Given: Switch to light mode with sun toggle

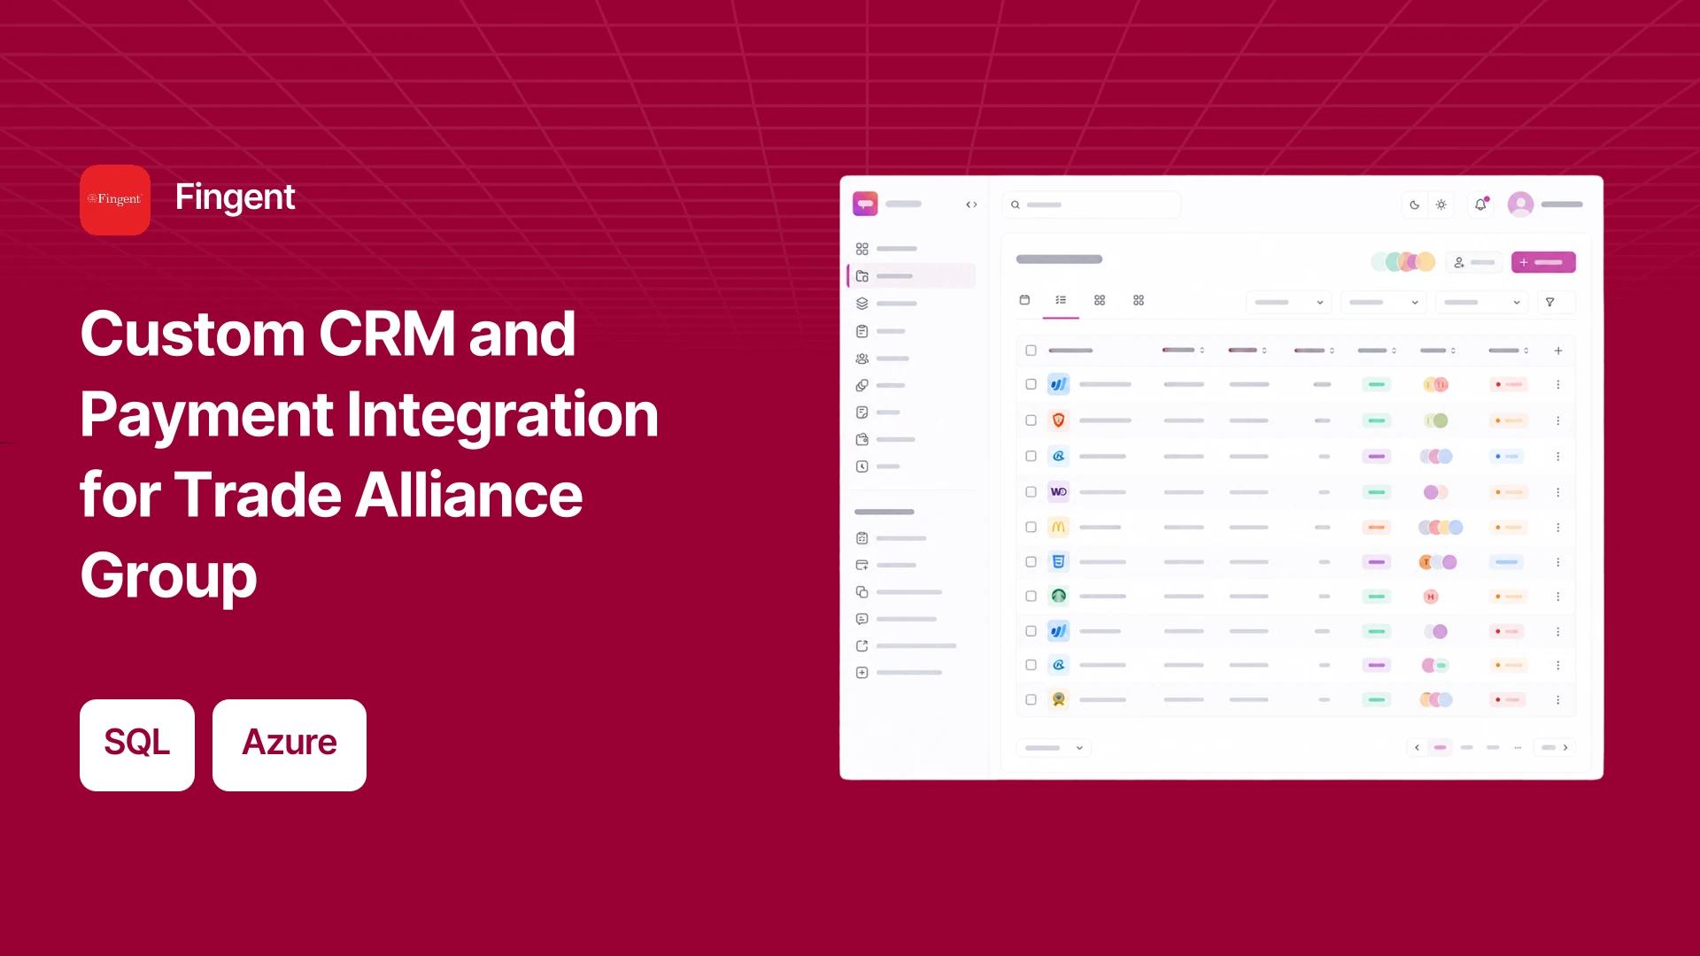Looking at the screenshot, I should click(x=1441, y=204).
